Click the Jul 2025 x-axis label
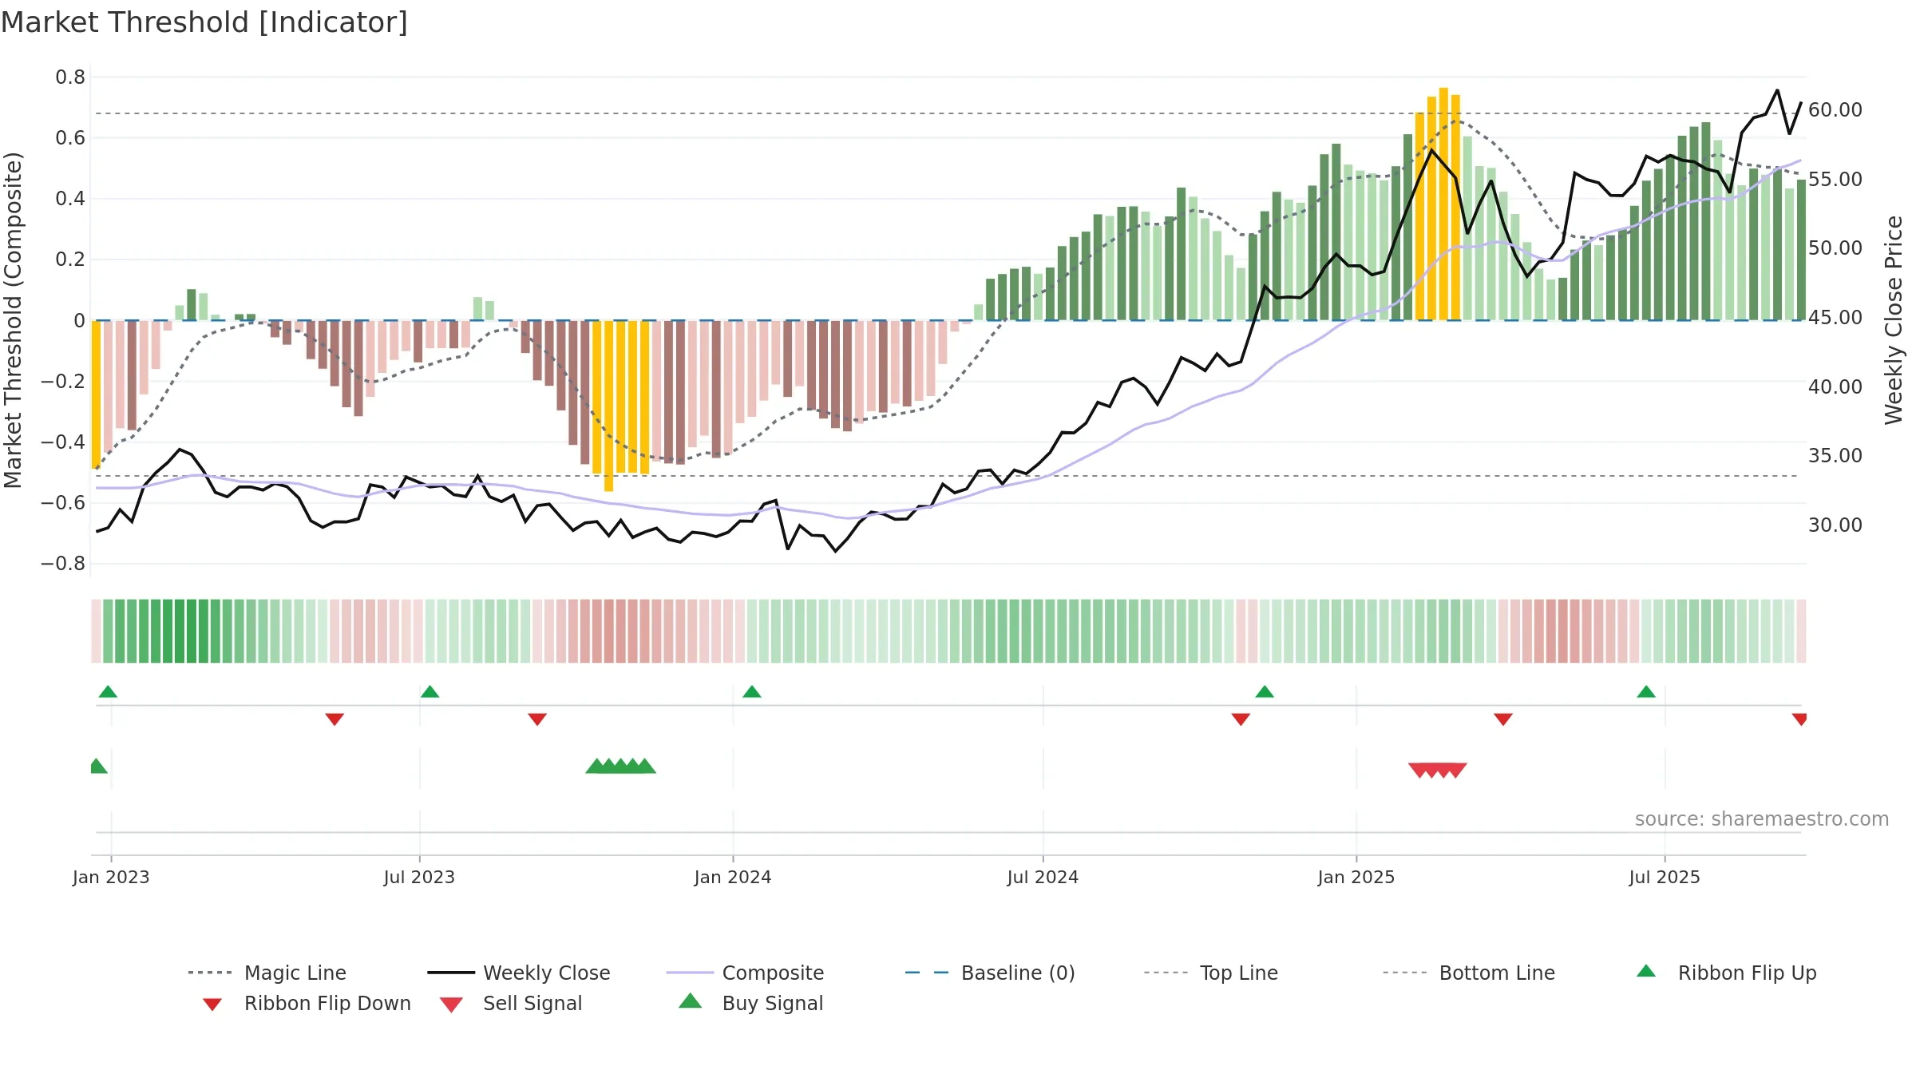 click(x=1665, y=878)
